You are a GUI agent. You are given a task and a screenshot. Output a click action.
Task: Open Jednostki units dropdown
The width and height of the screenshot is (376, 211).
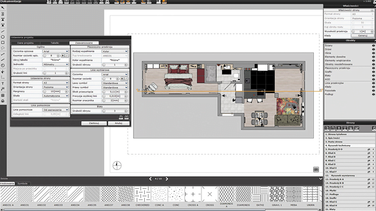pos(55,64)
